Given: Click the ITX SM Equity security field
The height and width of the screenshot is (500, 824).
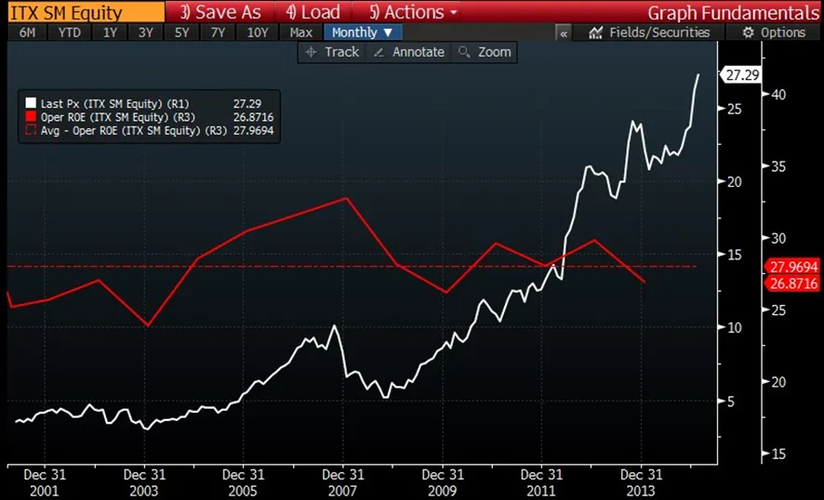Looking at the screenshot, I should pos(80,12).
